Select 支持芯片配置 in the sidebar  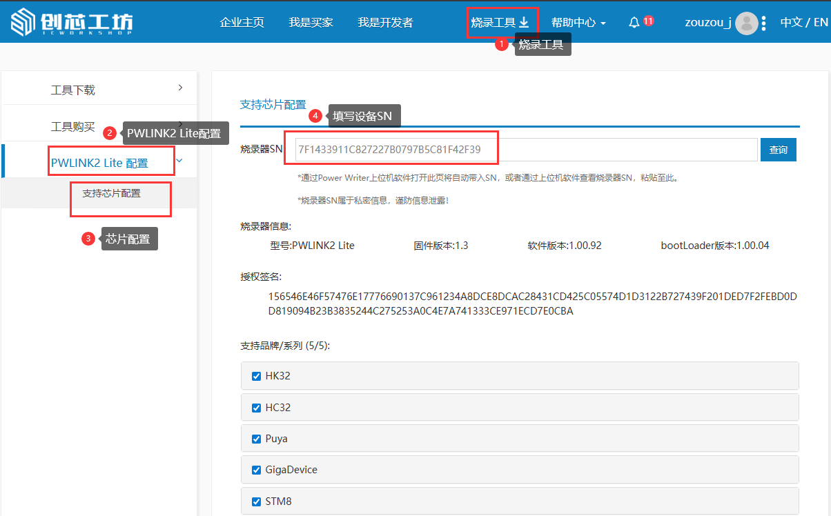[111, 194]
